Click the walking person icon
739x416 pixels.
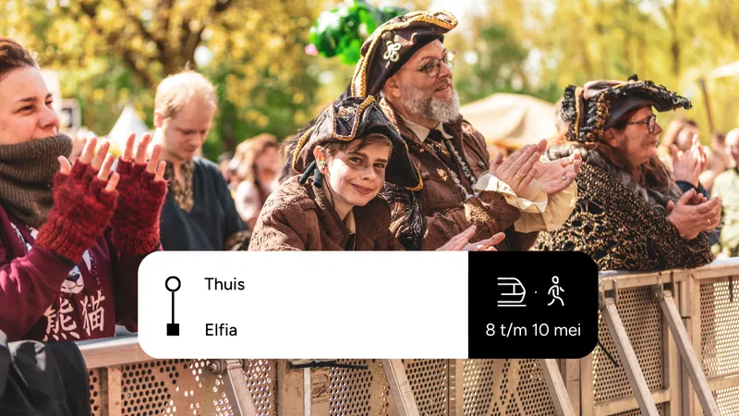click(556, 291)
